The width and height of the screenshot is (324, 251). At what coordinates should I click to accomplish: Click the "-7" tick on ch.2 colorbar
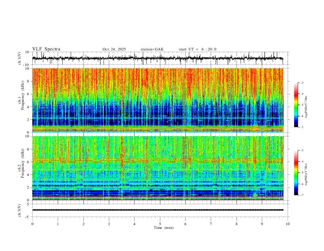pyautogui.click(x=302, y=195)
